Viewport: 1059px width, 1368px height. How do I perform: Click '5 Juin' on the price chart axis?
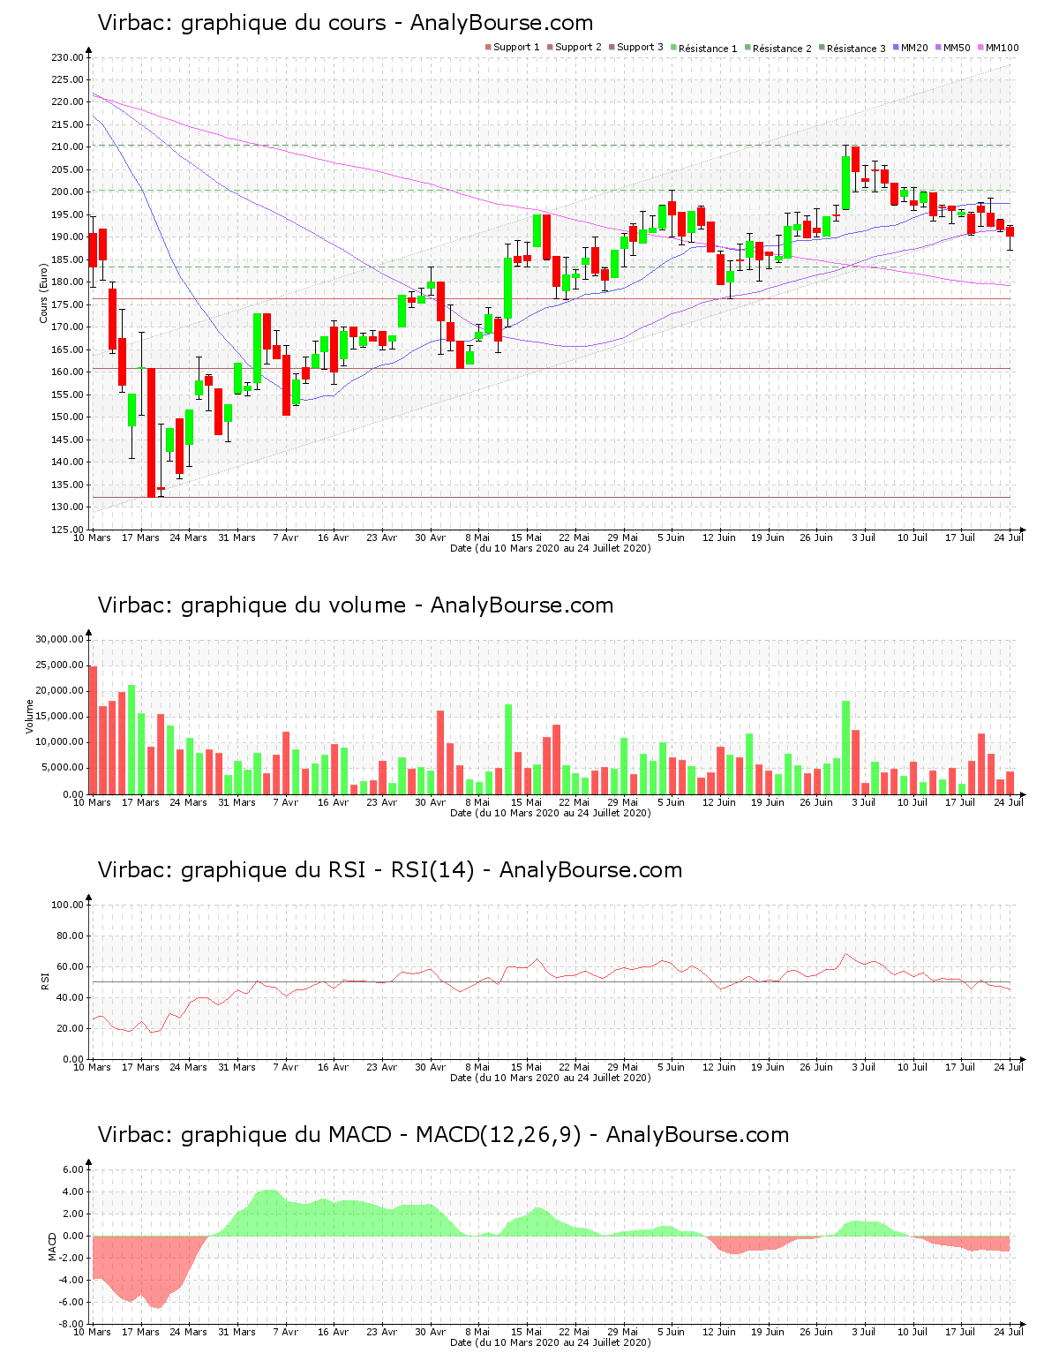pos(671,537)
